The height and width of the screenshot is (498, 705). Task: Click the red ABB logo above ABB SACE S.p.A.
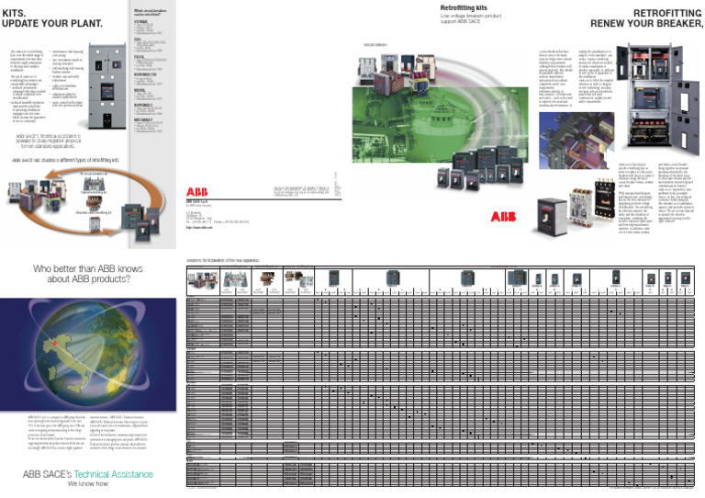pyautogui.click(x=197, y=192)
